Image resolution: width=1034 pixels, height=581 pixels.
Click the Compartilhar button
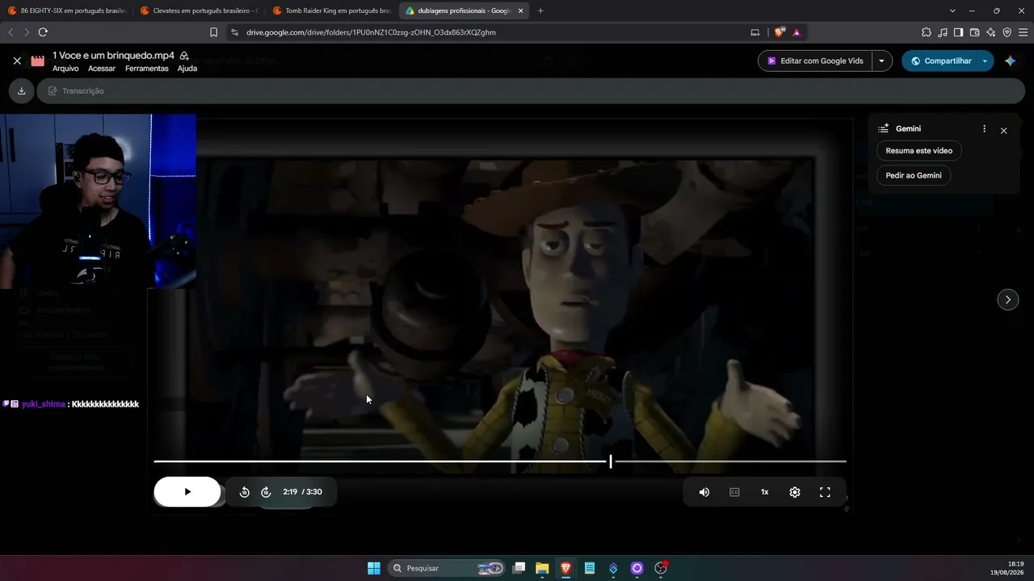tap(940, 61)
